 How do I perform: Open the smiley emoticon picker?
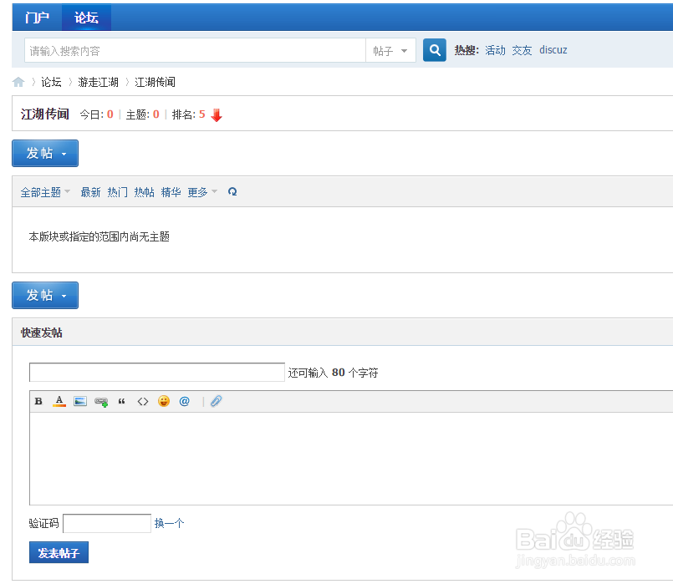click(x=164, y=401)
